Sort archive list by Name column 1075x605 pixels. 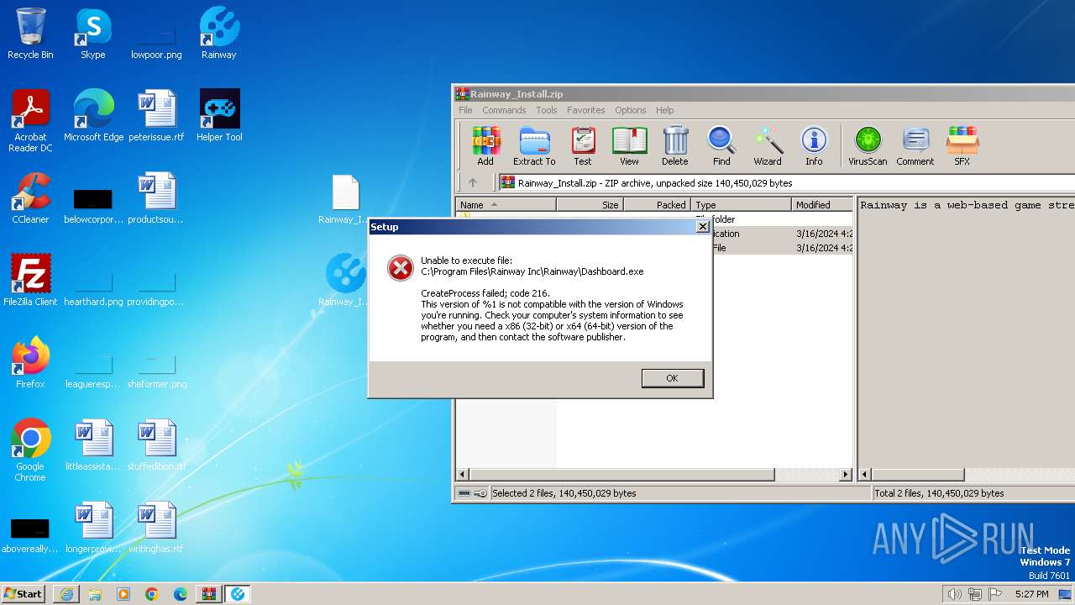tap(506, 204)
